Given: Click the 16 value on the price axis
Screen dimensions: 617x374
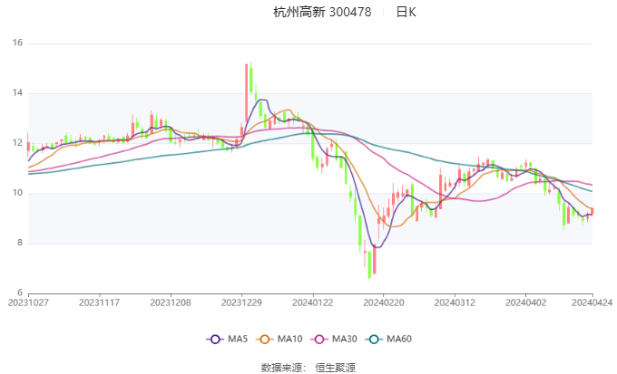Looking at the screenshot, I should (16, 43).
